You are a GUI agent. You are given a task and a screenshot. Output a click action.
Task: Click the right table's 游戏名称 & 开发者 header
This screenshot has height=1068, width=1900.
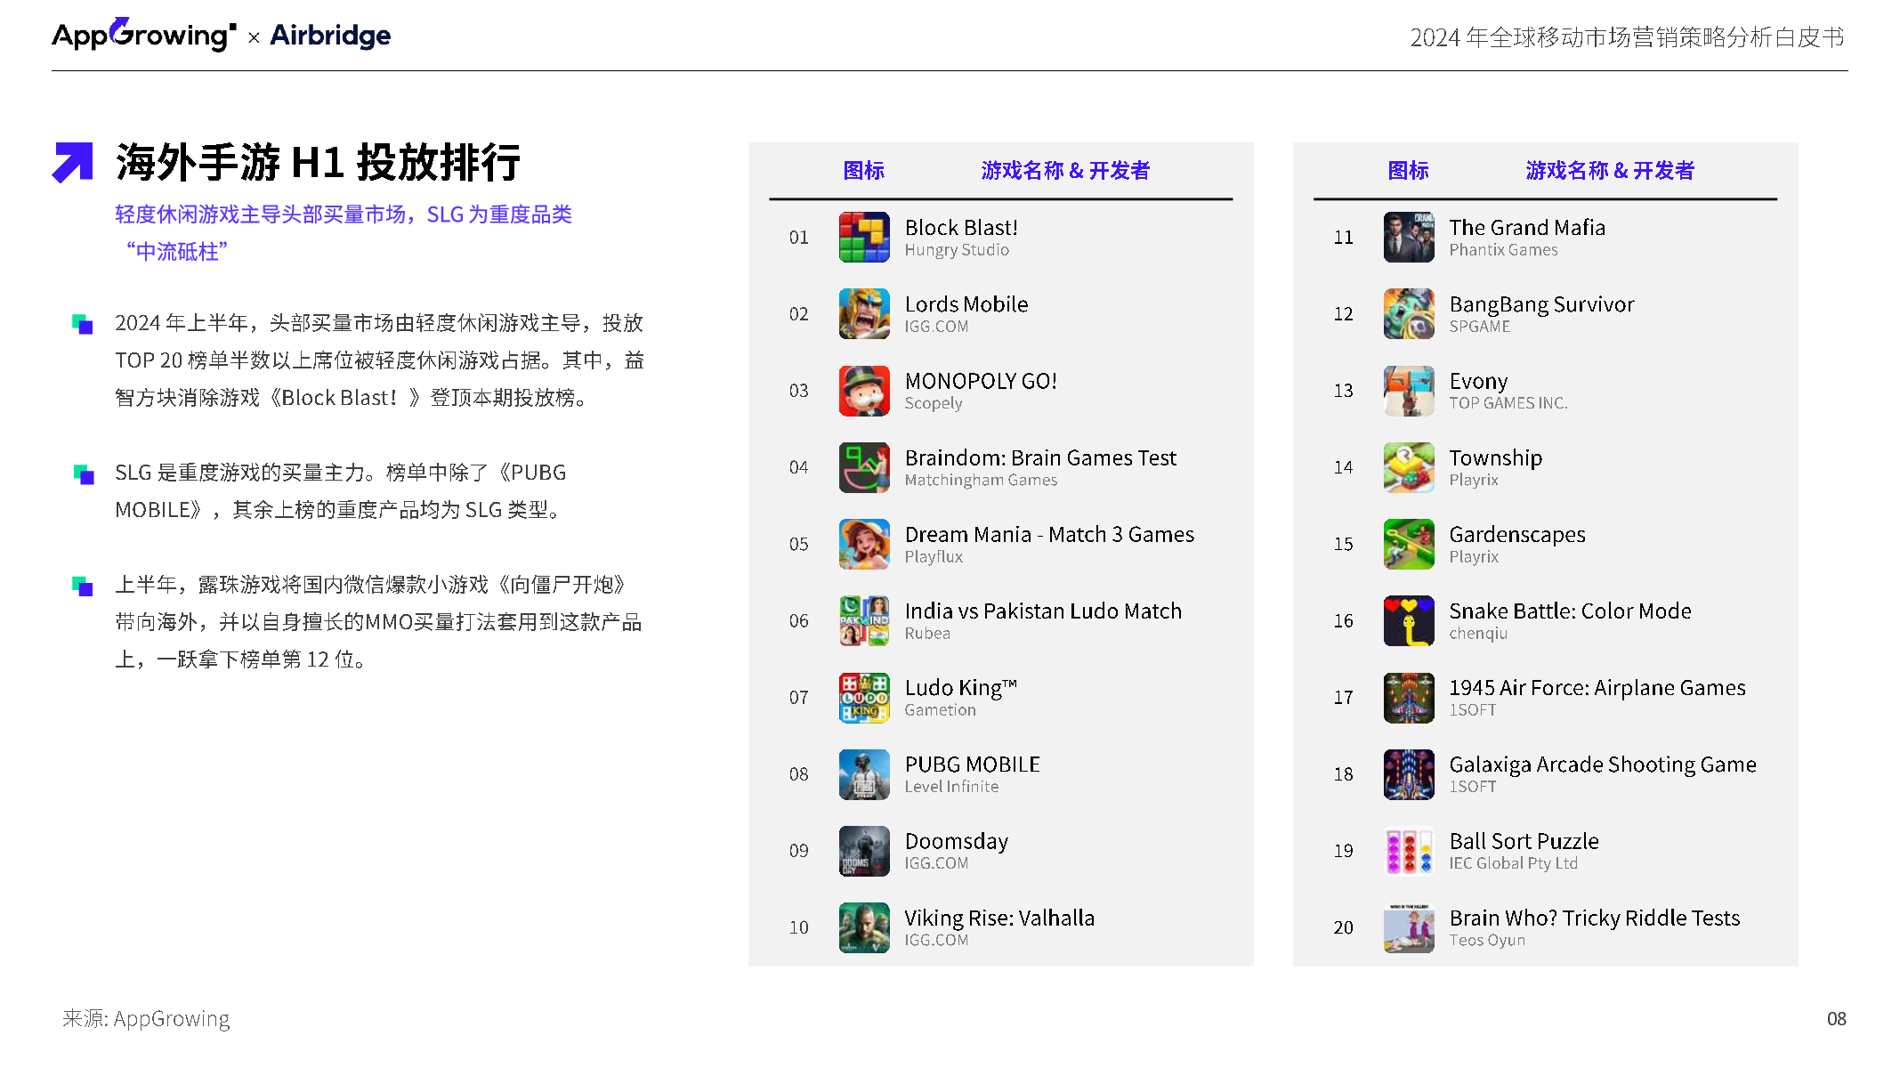[1610, 170]
